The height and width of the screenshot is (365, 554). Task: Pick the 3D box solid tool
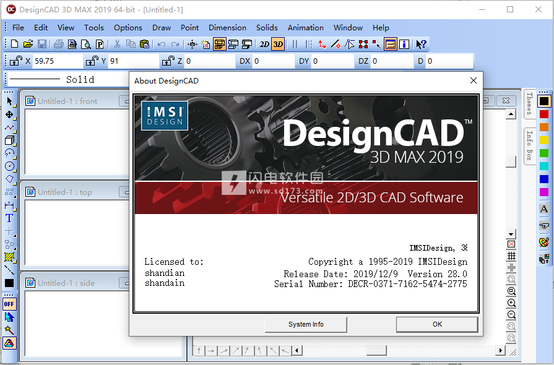click(9, 140)
